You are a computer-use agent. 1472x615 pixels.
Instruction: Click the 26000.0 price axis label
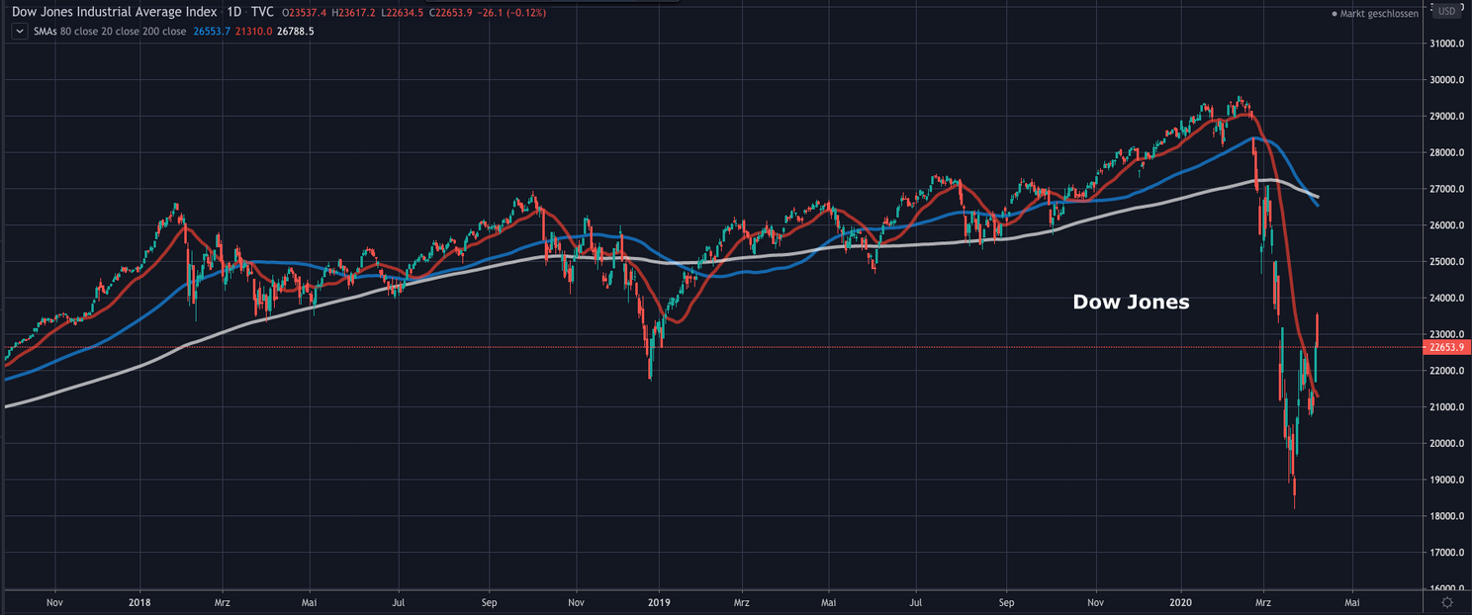(1445, 225)
